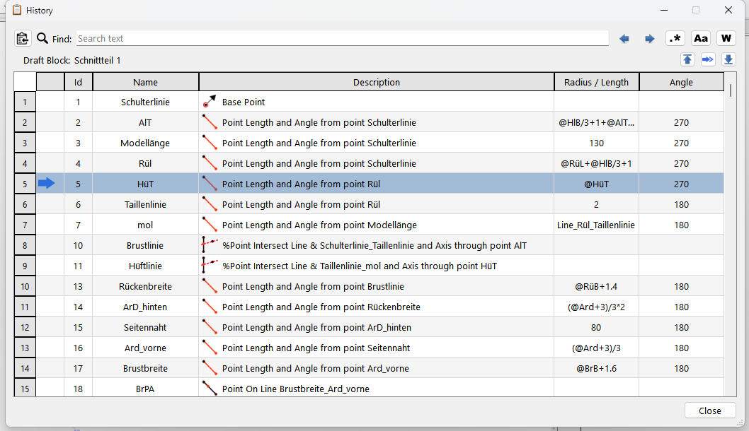749x431 pixels.
Task: Click the magnifier search icon beside Find
Action: (42, 38)
